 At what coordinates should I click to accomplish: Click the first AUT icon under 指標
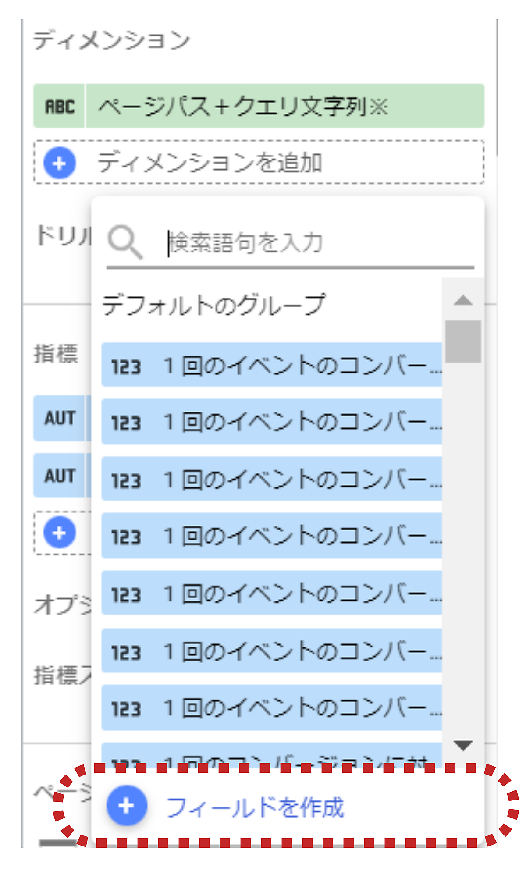coord(60,418)
